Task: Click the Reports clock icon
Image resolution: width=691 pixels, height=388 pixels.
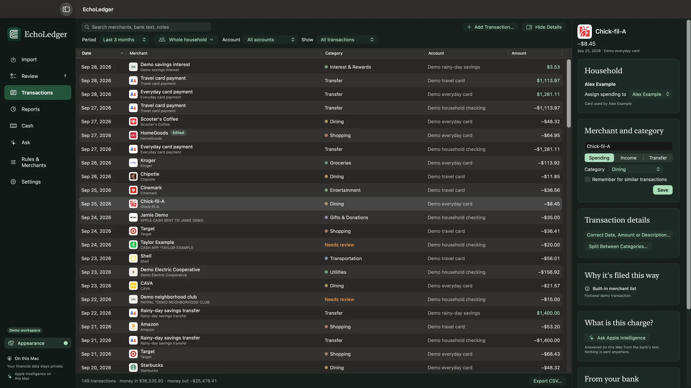Action: (13, 109)
